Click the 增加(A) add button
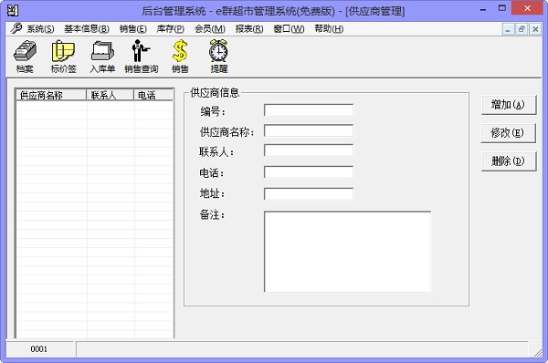The width and height of the screenshot is (548, 363). point(509,105)
